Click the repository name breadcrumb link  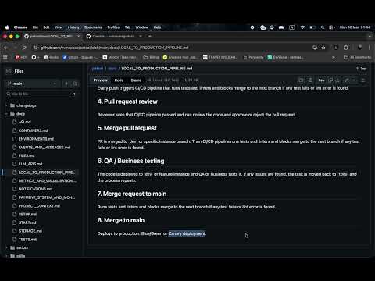(98, 69)
